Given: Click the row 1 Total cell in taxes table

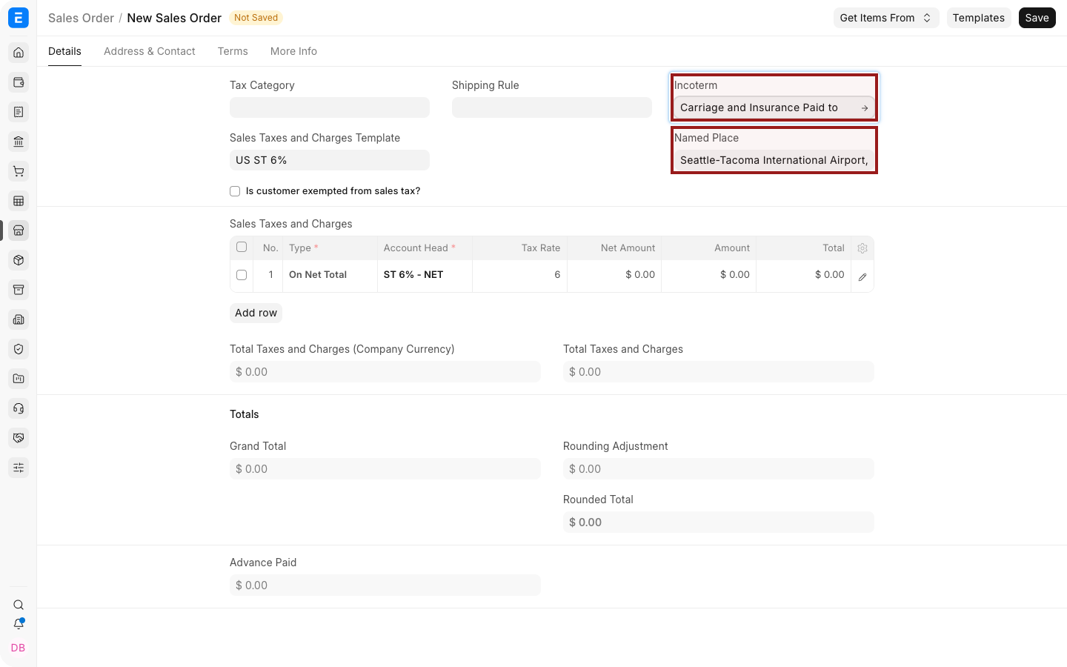Looking at the screenshot, I should (x=804, y=275).
